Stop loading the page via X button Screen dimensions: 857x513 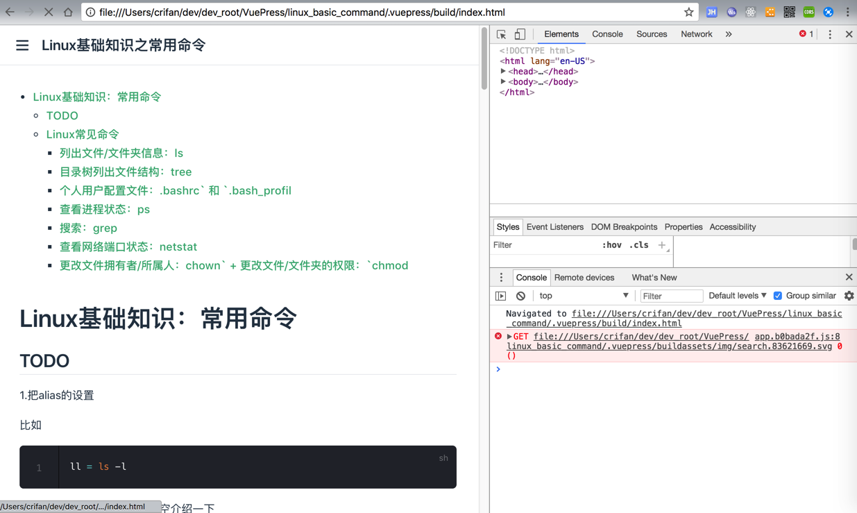49,12
